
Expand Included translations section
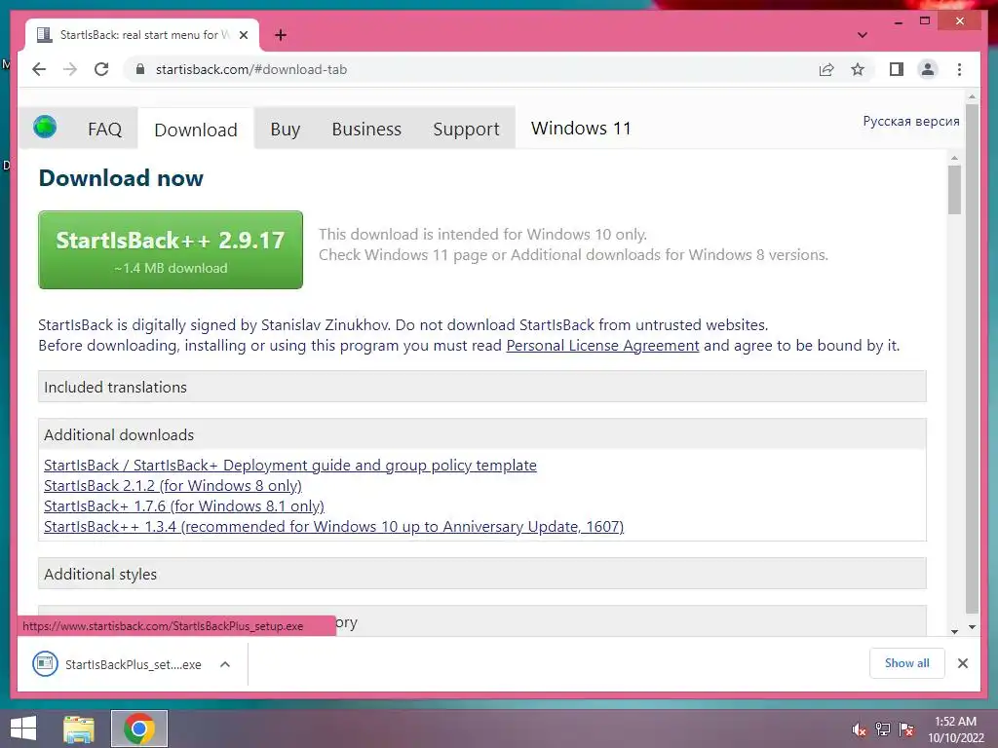tap(481, 387)
